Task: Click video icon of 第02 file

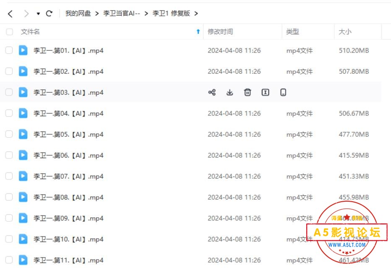Action: point(23,71)
